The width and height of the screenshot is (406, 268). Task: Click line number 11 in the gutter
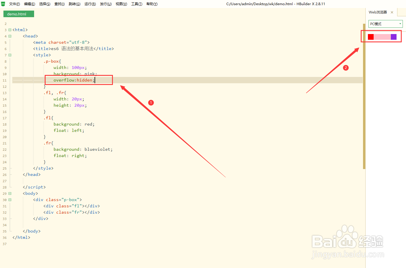[5, 80]
